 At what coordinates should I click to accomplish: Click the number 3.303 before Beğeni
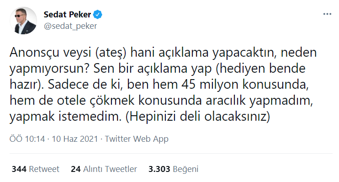tap(159, 169)
